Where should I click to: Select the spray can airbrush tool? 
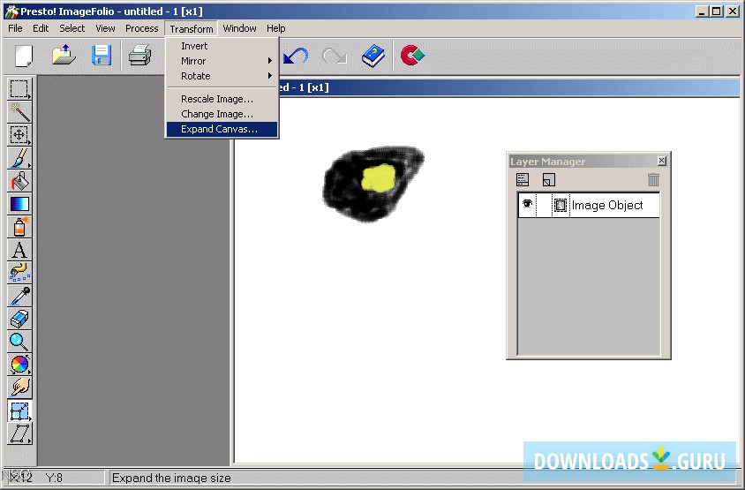[x=19, y=227]
